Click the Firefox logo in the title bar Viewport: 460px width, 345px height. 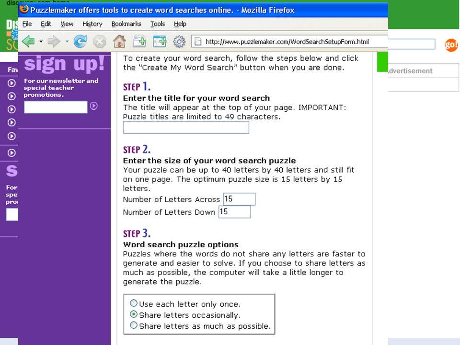pyautogui.click(x=24, y=10)
